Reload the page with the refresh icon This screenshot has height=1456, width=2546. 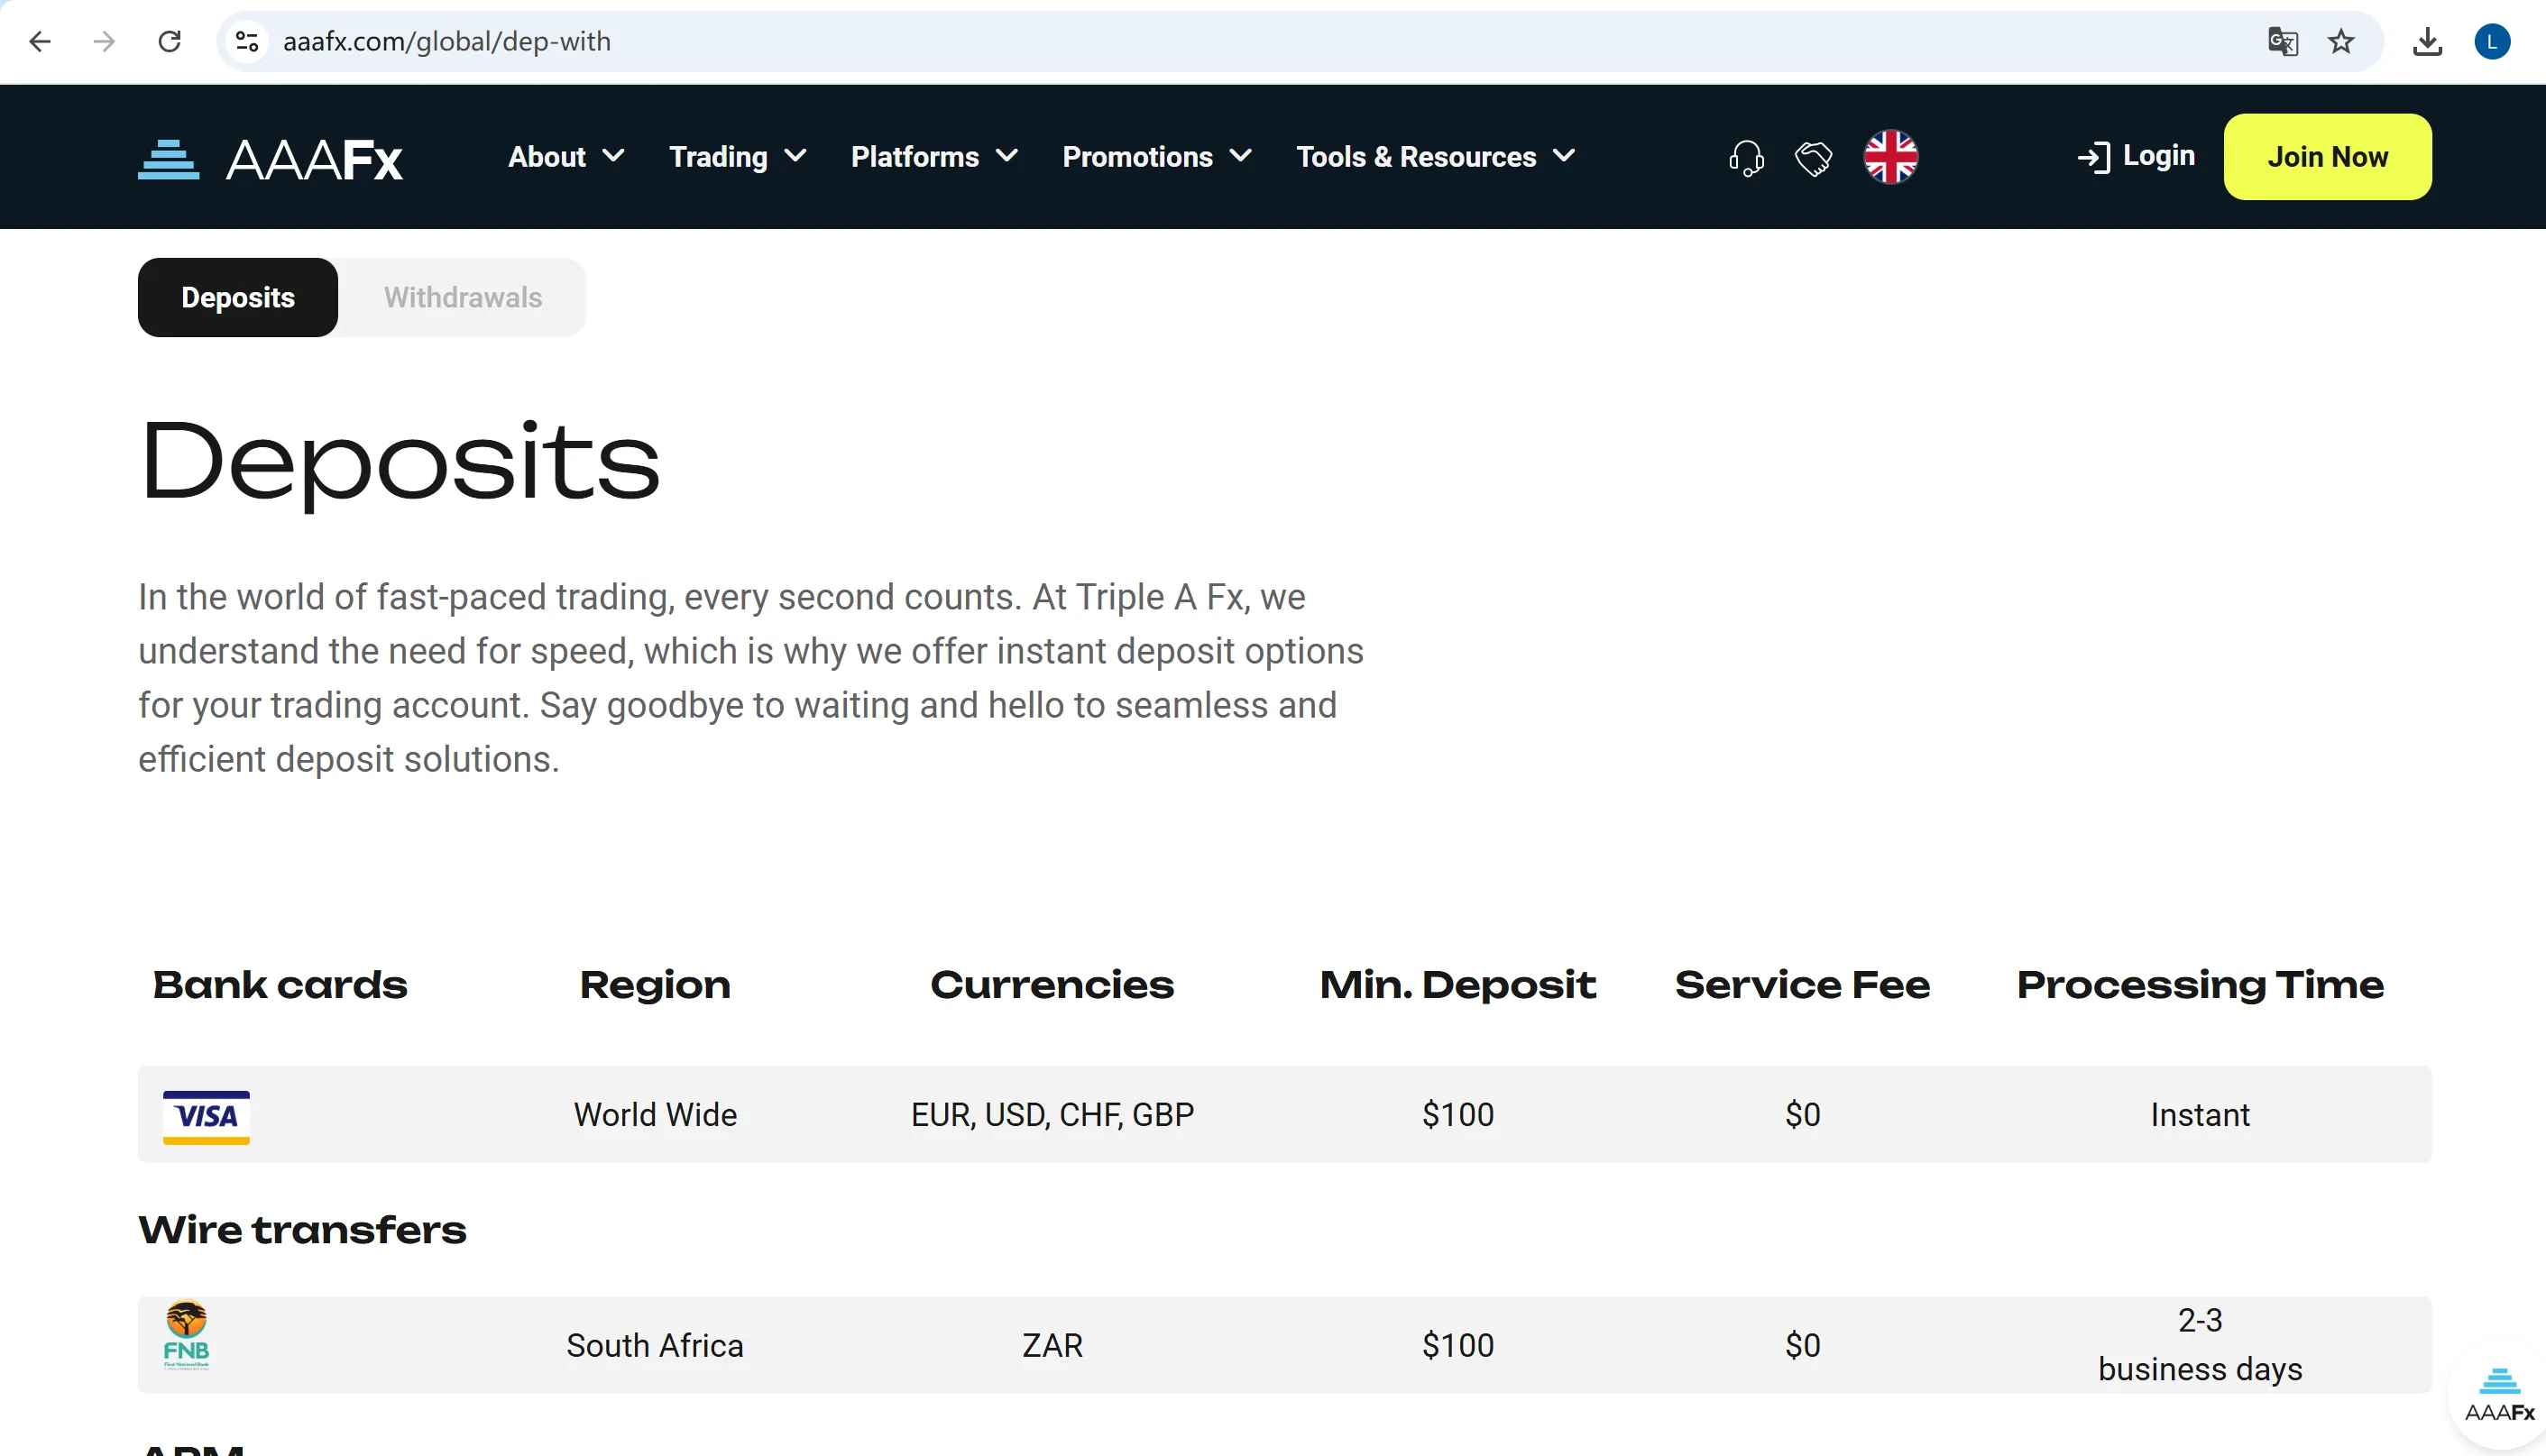tap(170, 41)
